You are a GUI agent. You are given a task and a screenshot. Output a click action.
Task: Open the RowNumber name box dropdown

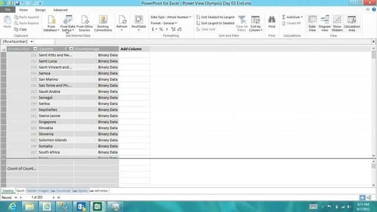[31, 42]
